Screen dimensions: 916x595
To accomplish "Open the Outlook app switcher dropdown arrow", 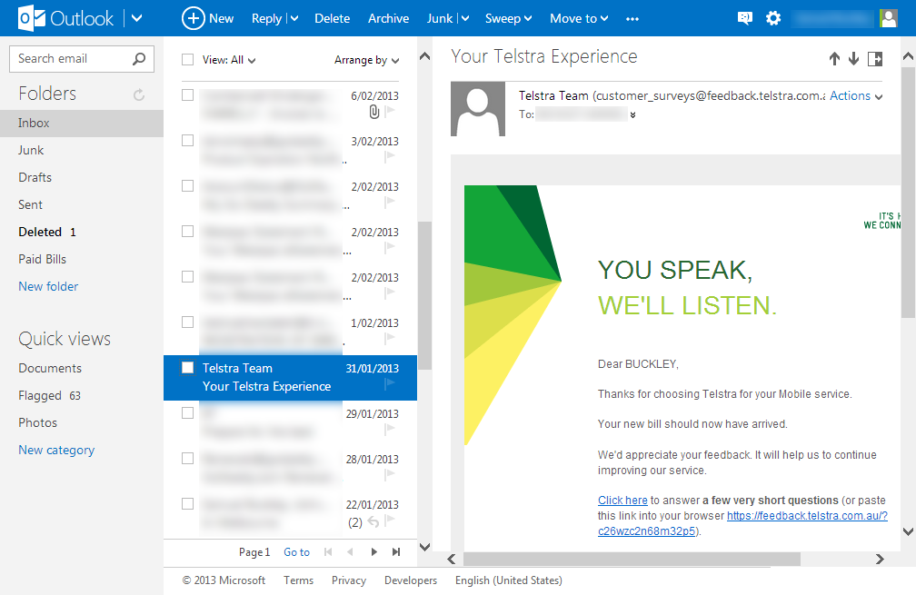I will coord(136,18).
